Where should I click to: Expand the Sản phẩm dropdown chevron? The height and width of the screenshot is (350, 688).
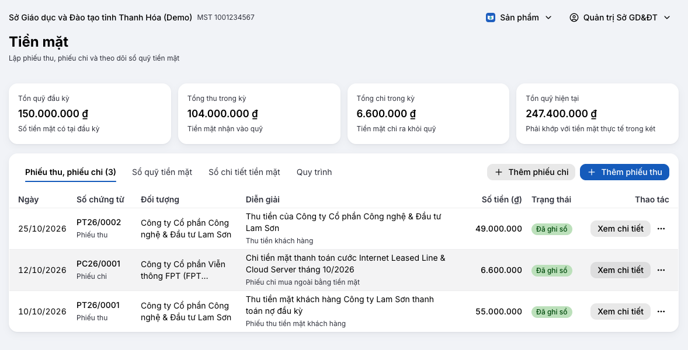(548, 17)
